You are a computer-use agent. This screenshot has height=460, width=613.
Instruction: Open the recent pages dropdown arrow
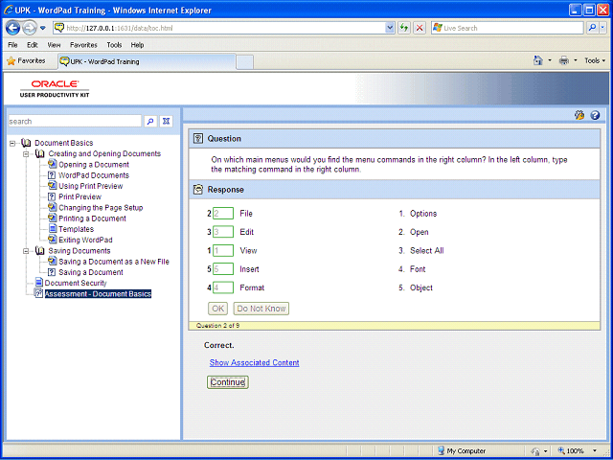coord(43,28)
